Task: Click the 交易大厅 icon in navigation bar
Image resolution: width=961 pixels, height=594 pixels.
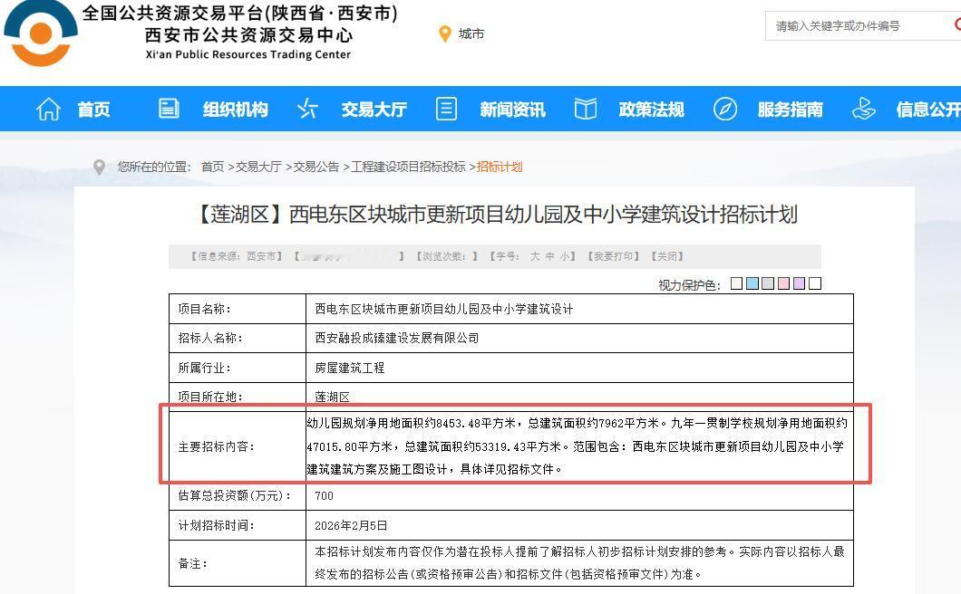Action: (x=306, y=109)
